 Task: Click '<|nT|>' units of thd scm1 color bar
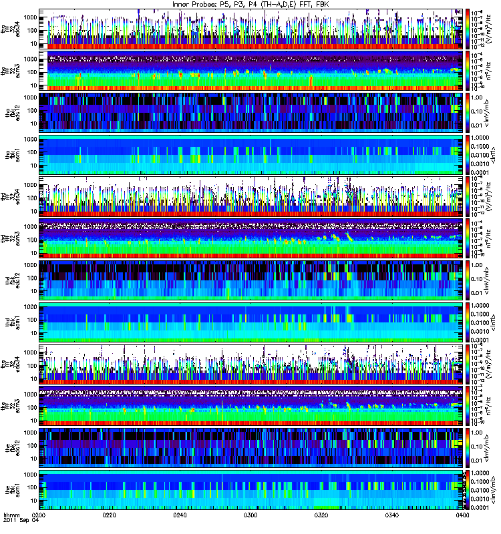pyautogui.click(x=492, y=322)
